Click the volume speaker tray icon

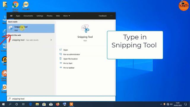coord(171,104)
